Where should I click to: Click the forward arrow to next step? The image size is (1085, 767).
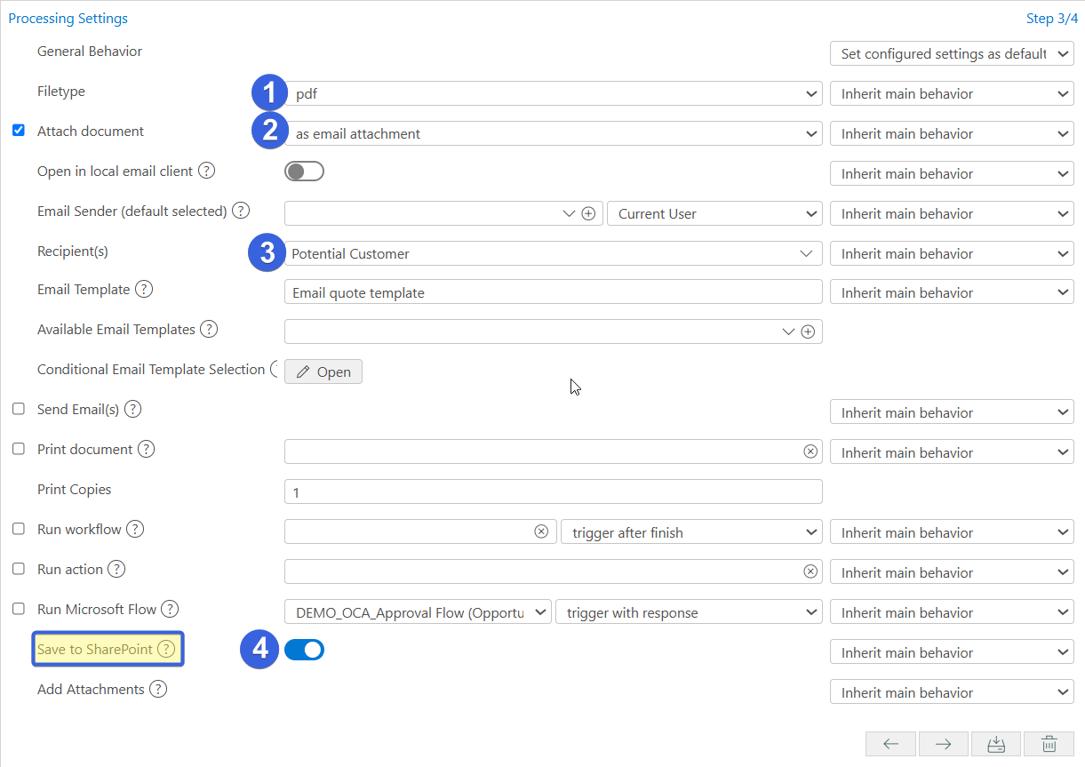944,744
